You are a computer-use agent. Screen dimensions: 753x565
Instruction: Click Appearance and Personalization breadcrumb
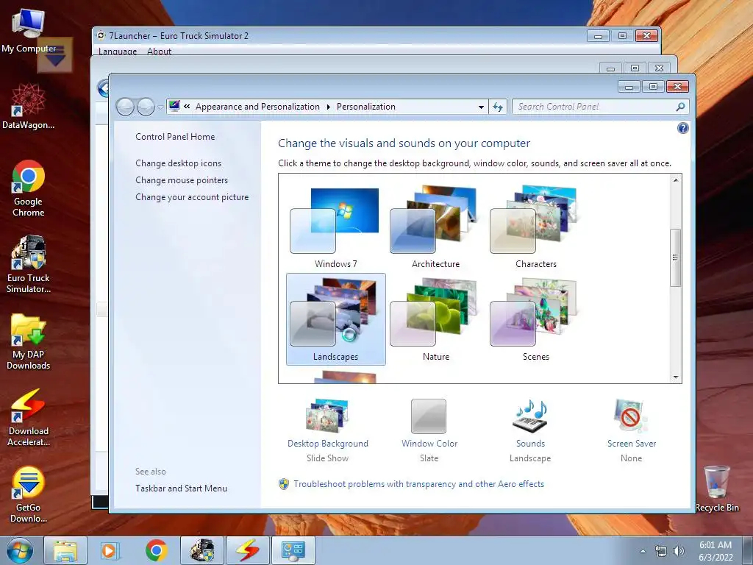[257, 107]
